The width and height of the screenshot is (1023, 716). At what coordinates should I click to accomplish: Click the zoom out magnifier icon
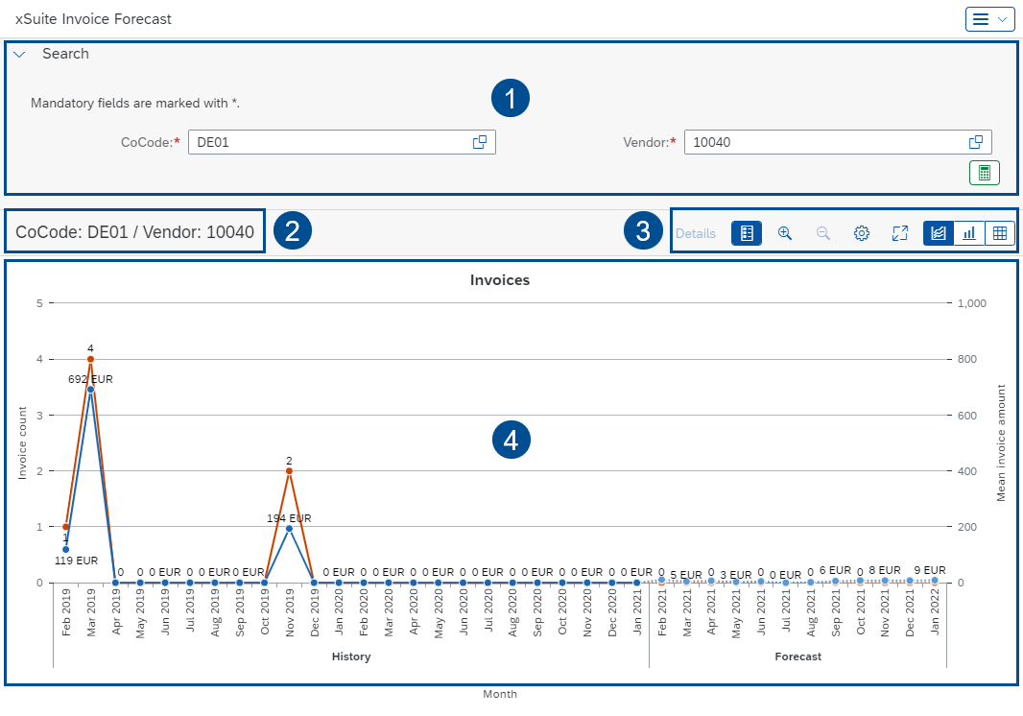tap(822, 232)
